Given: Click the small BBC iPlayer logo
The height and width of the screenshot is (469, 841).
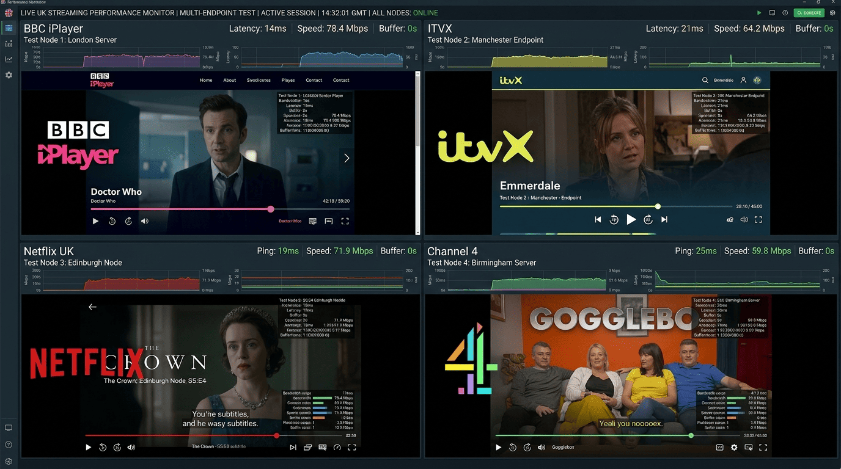Looking at the screenshot, I should point(101,80).
